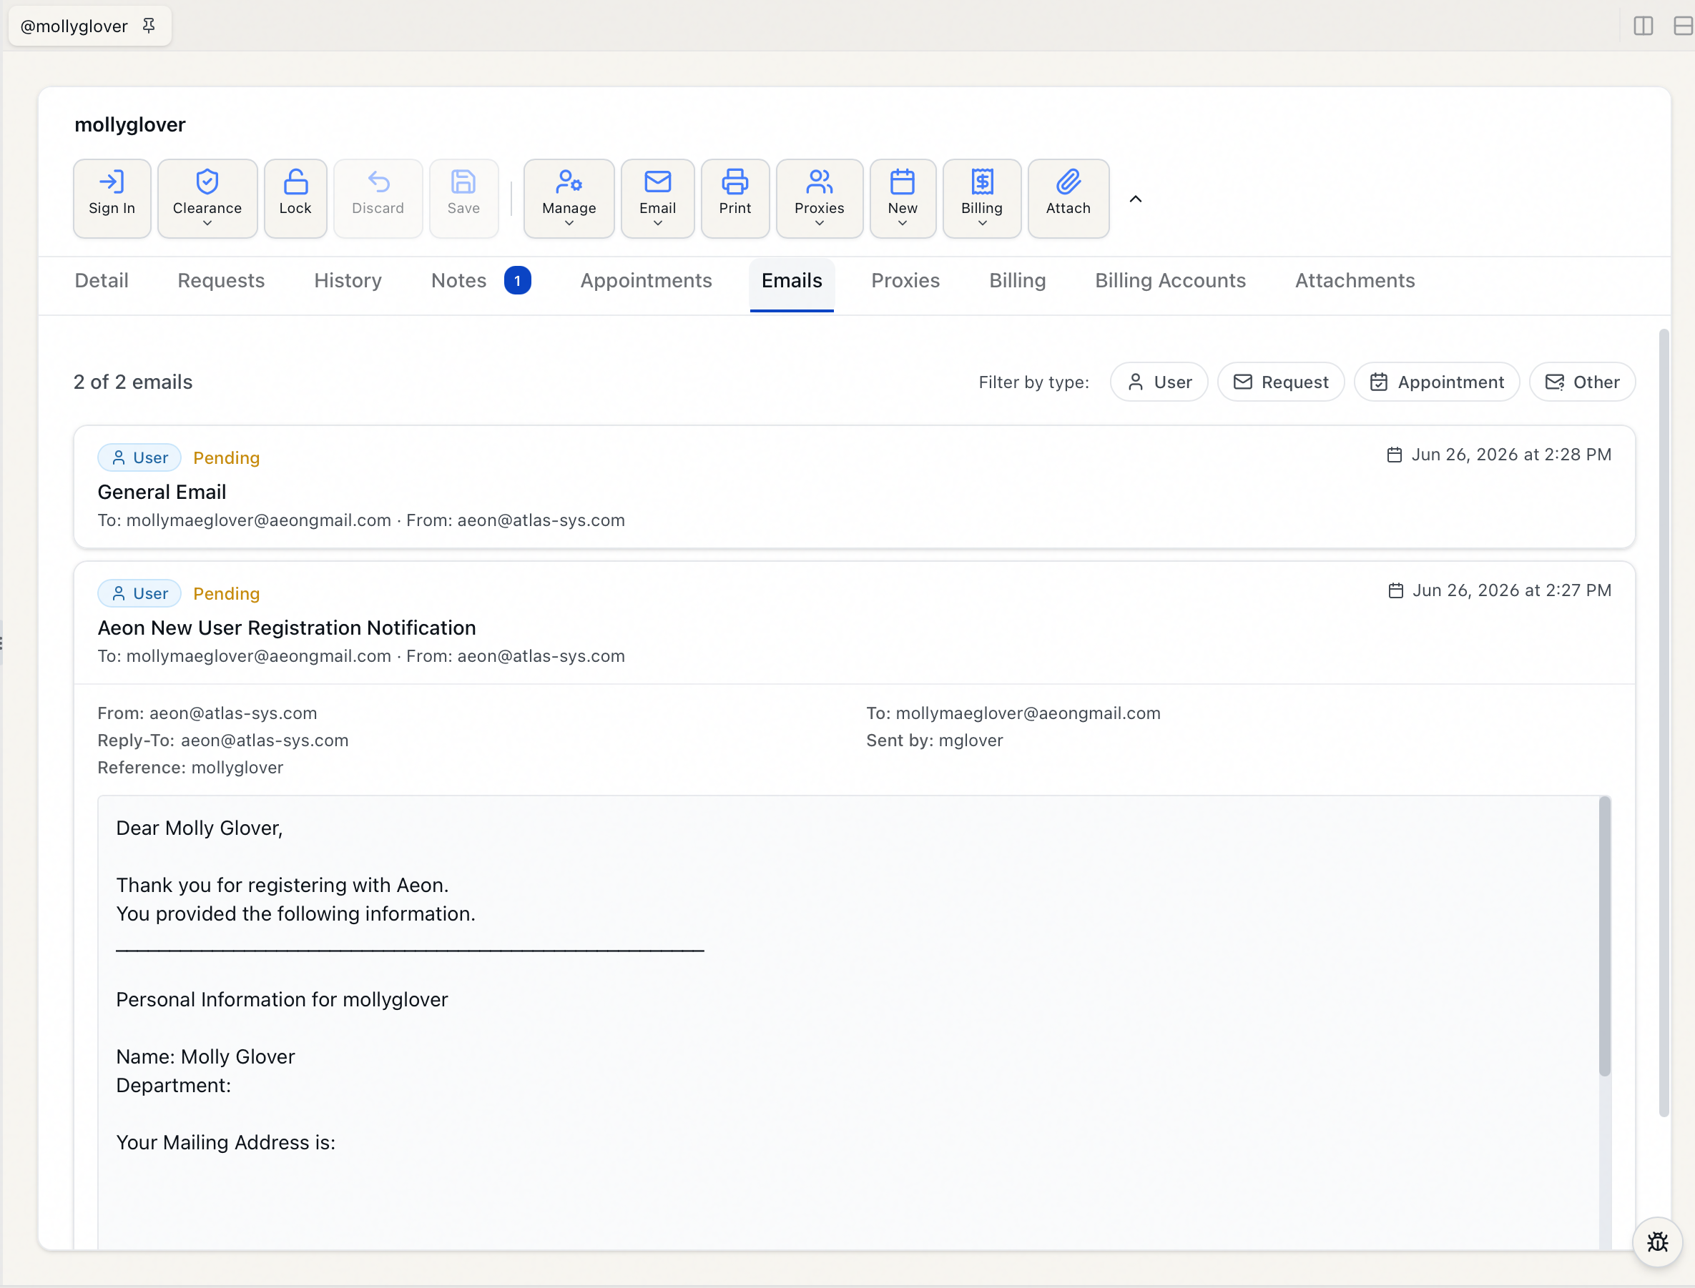Click Pending status on Registration Notification
This screenshot has height=1288, width=1695.
pyautogui.click(x=226, y=593)
